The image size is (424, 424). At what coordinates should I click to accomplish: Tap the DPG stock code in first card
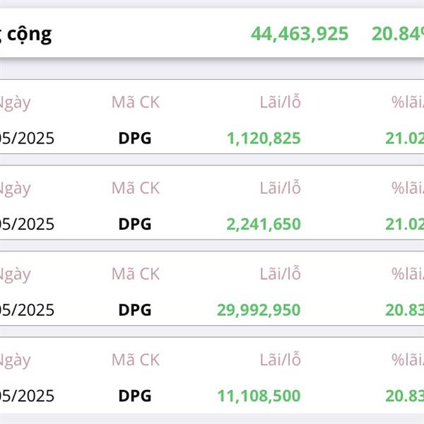(135, 139)
